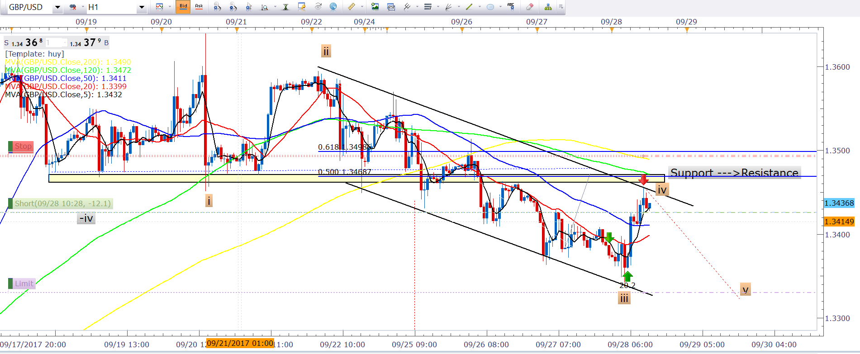Select the green trend line drawing tool
Image resolution: width=860 pixels, height=354 pixels.
pyautogui.click(x=469, y=7)
